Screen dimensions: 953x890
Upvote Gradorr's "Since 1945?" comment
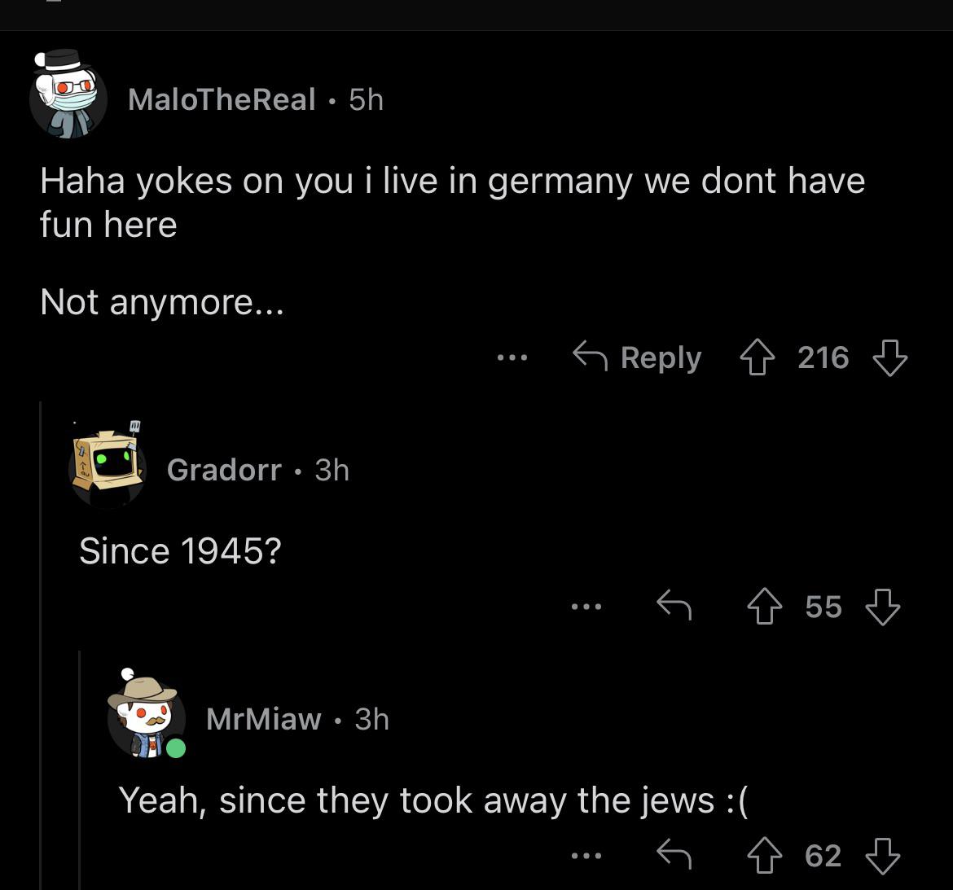point(765,607)
